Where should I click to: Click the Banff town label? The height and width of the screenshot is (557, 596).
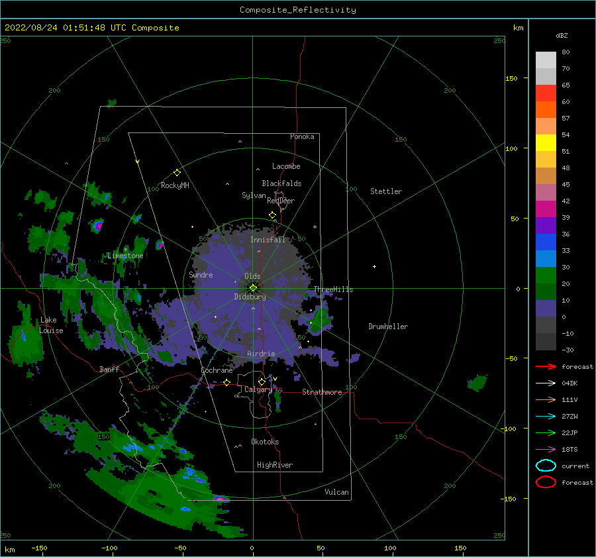coord(109,369)
